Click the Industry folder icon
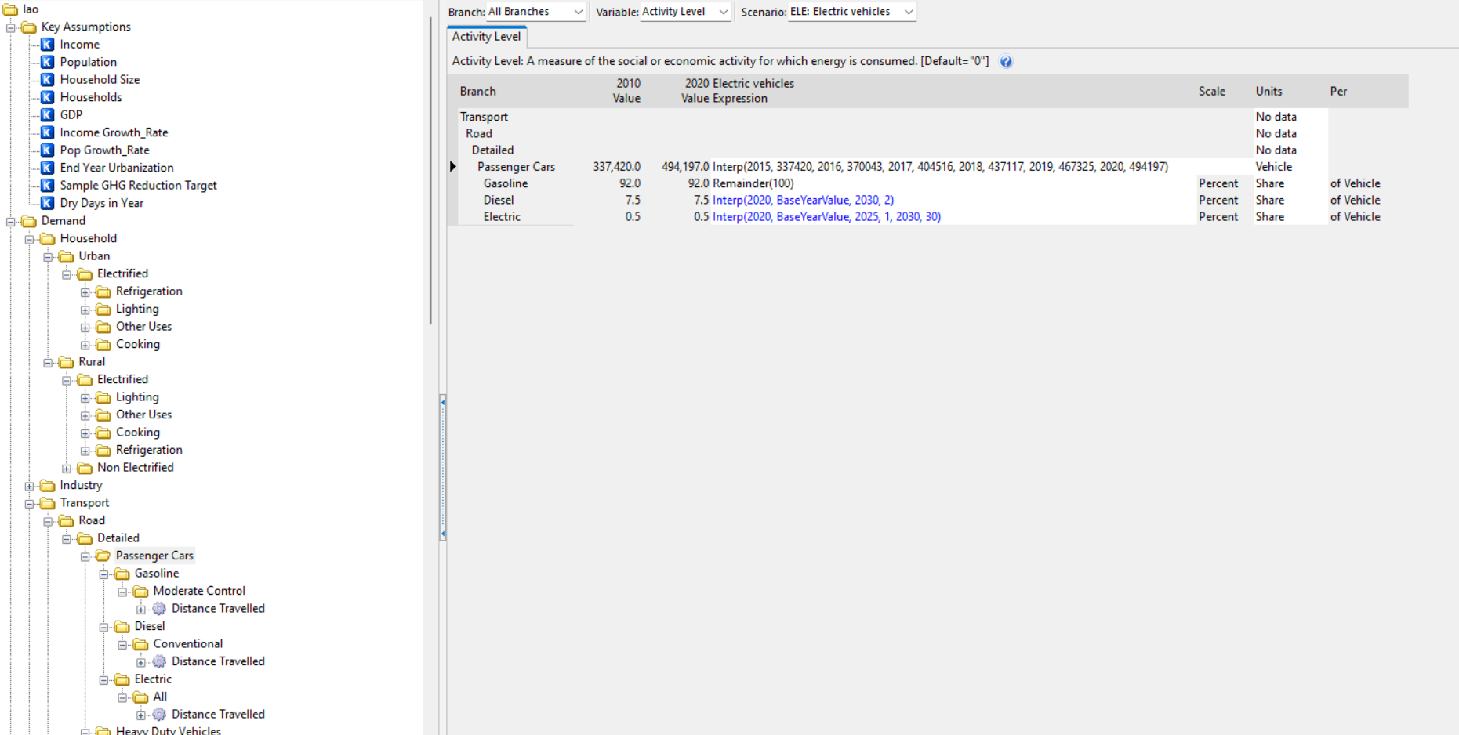The height and width of the screenshot is (735, 1459). click(48, 486)
